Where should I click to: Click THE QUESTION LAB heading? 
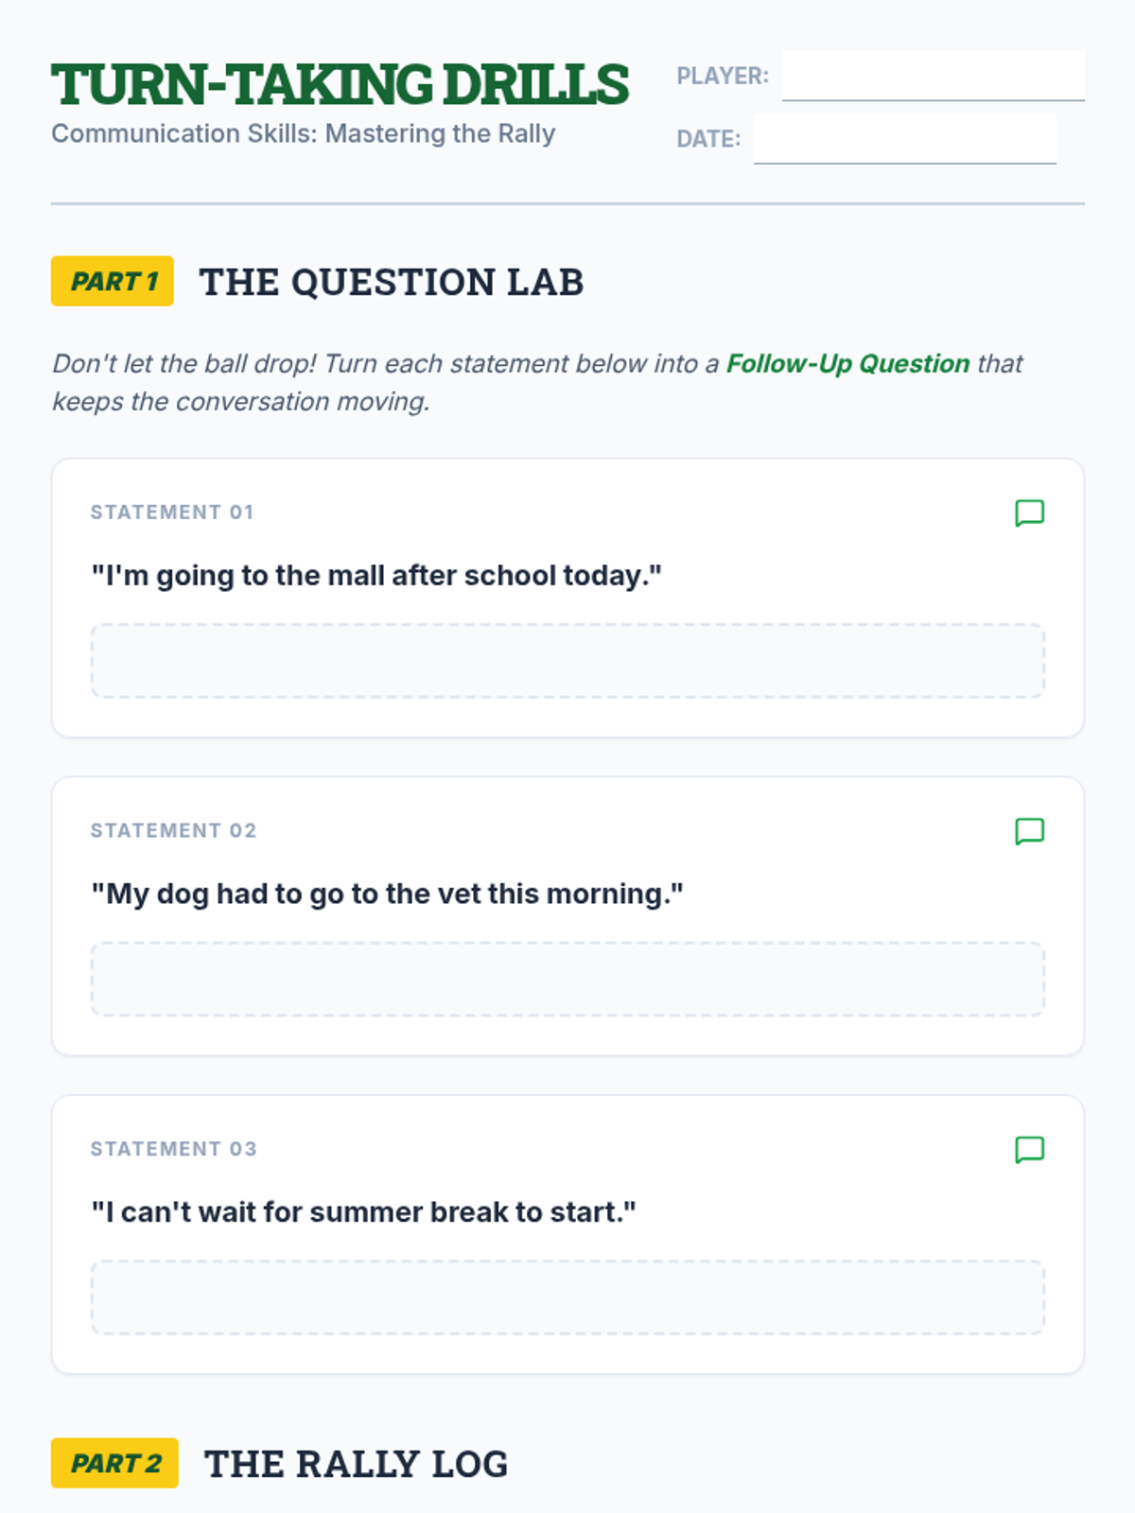[x=392, y=282]
